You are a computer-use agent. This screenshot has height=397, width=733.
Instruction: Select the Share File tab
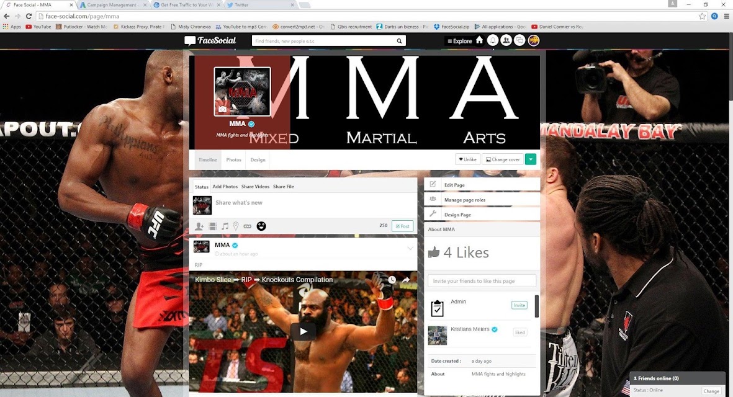[x=283, y=186]
